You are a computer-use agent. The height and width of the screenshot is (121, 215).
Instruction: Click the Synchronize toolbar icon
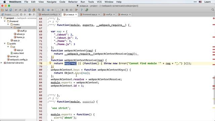pos(10,10)
